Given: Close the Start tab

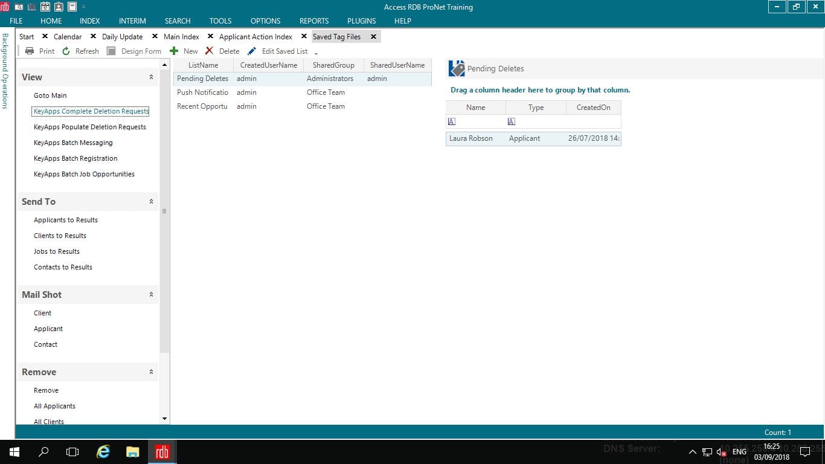Looking at the screenshot, I should pyautogui.click(x=45, y=36).
